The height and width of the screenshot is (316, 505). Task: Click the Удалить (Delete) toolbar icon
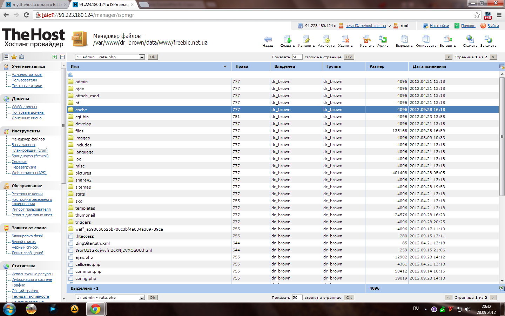point(345,41)
